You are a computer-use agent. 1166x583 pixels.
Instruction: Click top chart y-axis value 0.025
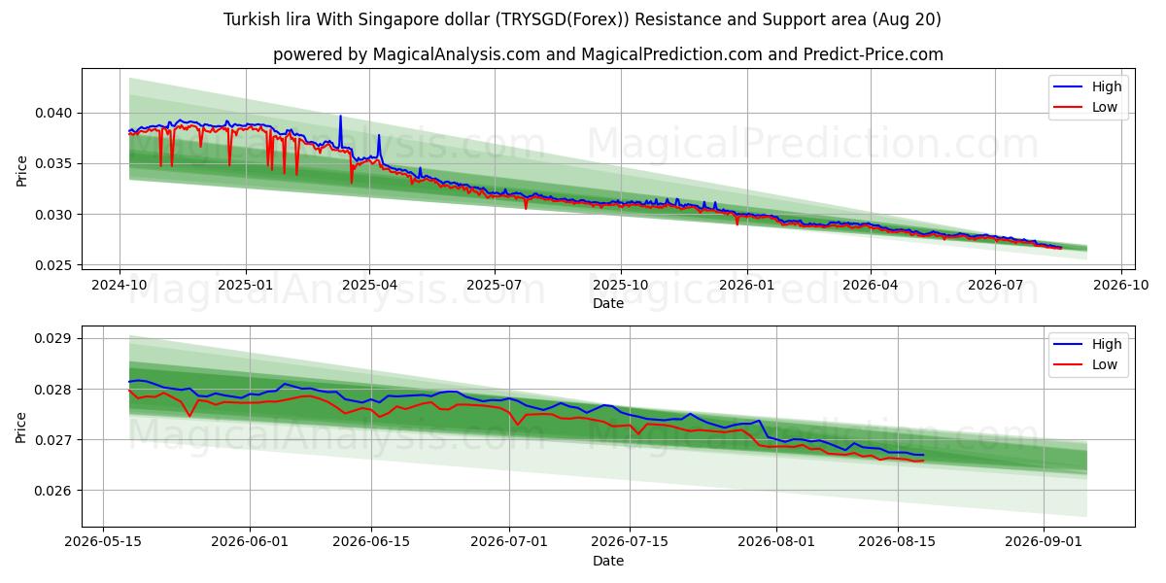(x=53, y=264)
